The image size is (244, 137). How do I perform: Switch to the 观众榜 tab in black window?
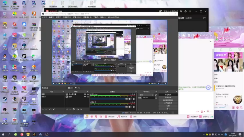[181, 18]
